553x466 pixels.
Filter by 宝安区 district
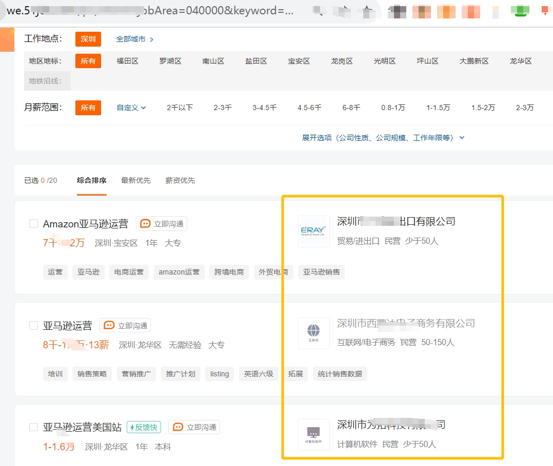pos(299,61)
